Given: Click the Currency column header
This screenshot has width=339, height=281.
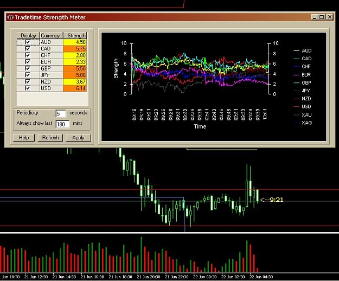Looking at the screenshot, I should point(51,35).
